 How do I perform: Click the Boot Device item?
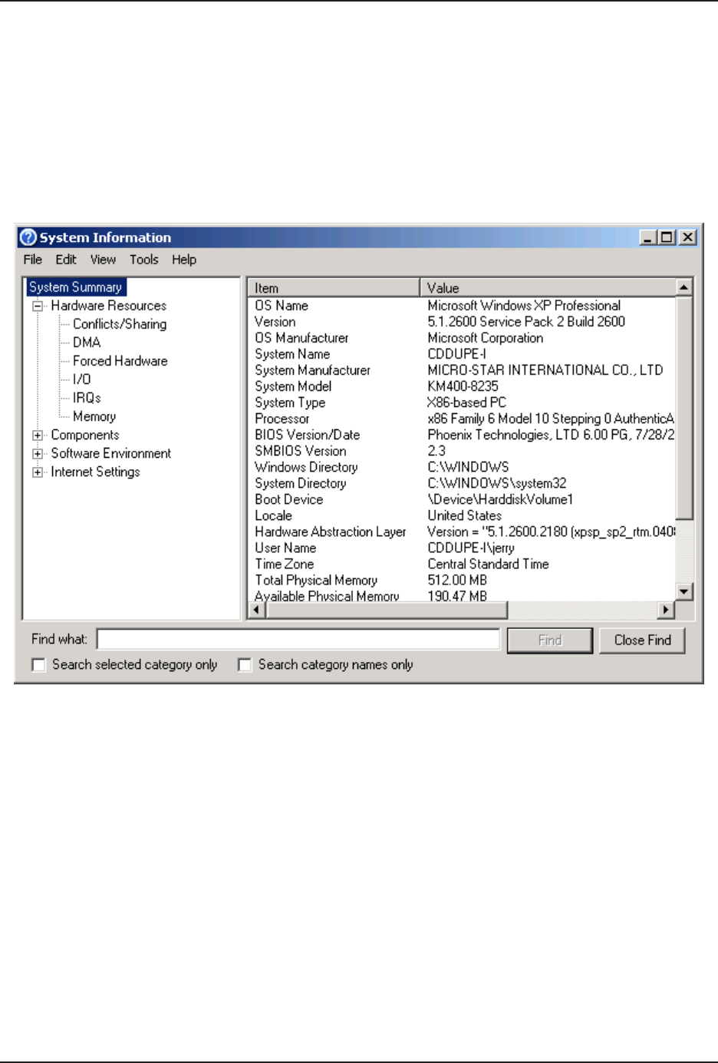tap(289, 499)
